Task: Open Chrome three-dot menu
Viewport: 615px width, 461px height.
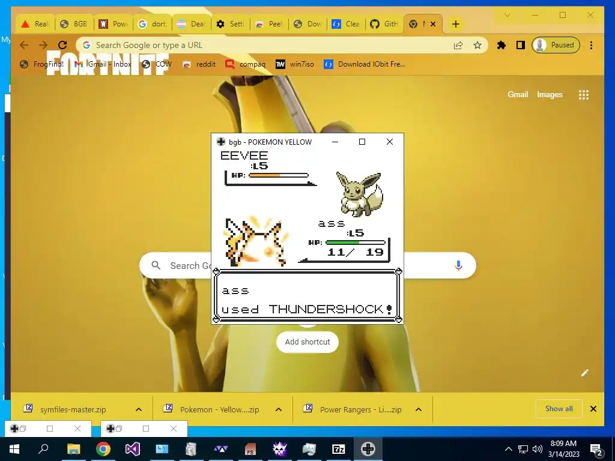Action: pyautogui.click(x=591, y=45)
